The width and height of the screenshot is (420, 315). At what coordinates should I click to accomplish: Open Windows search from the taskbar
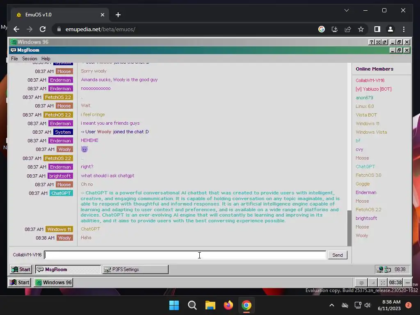(192, 305)
